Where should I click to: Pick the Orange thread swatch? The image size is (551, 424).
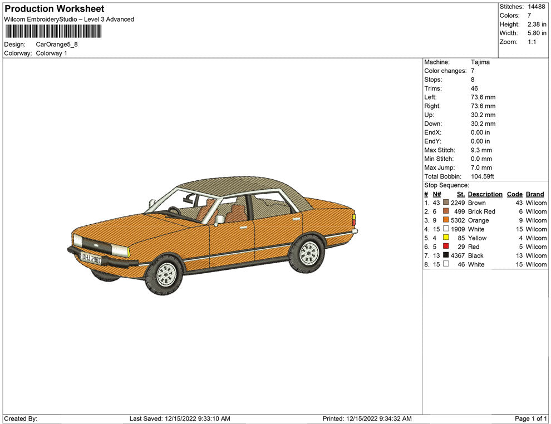(x=446, y=220)
